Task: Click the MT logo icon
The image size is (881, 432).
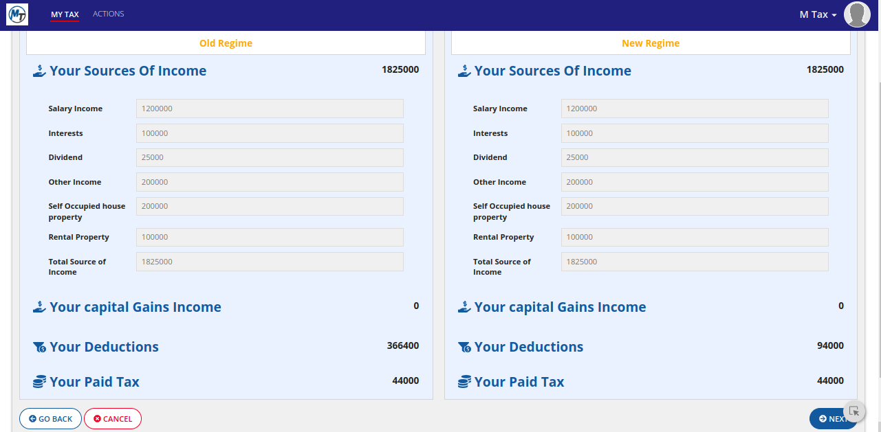Action: 17,14
